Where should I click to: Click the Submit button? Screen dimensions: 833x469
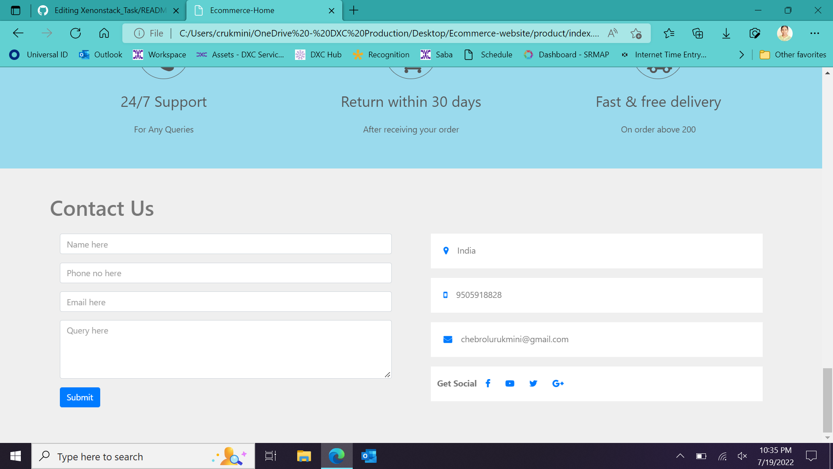(x=80, y=397)
